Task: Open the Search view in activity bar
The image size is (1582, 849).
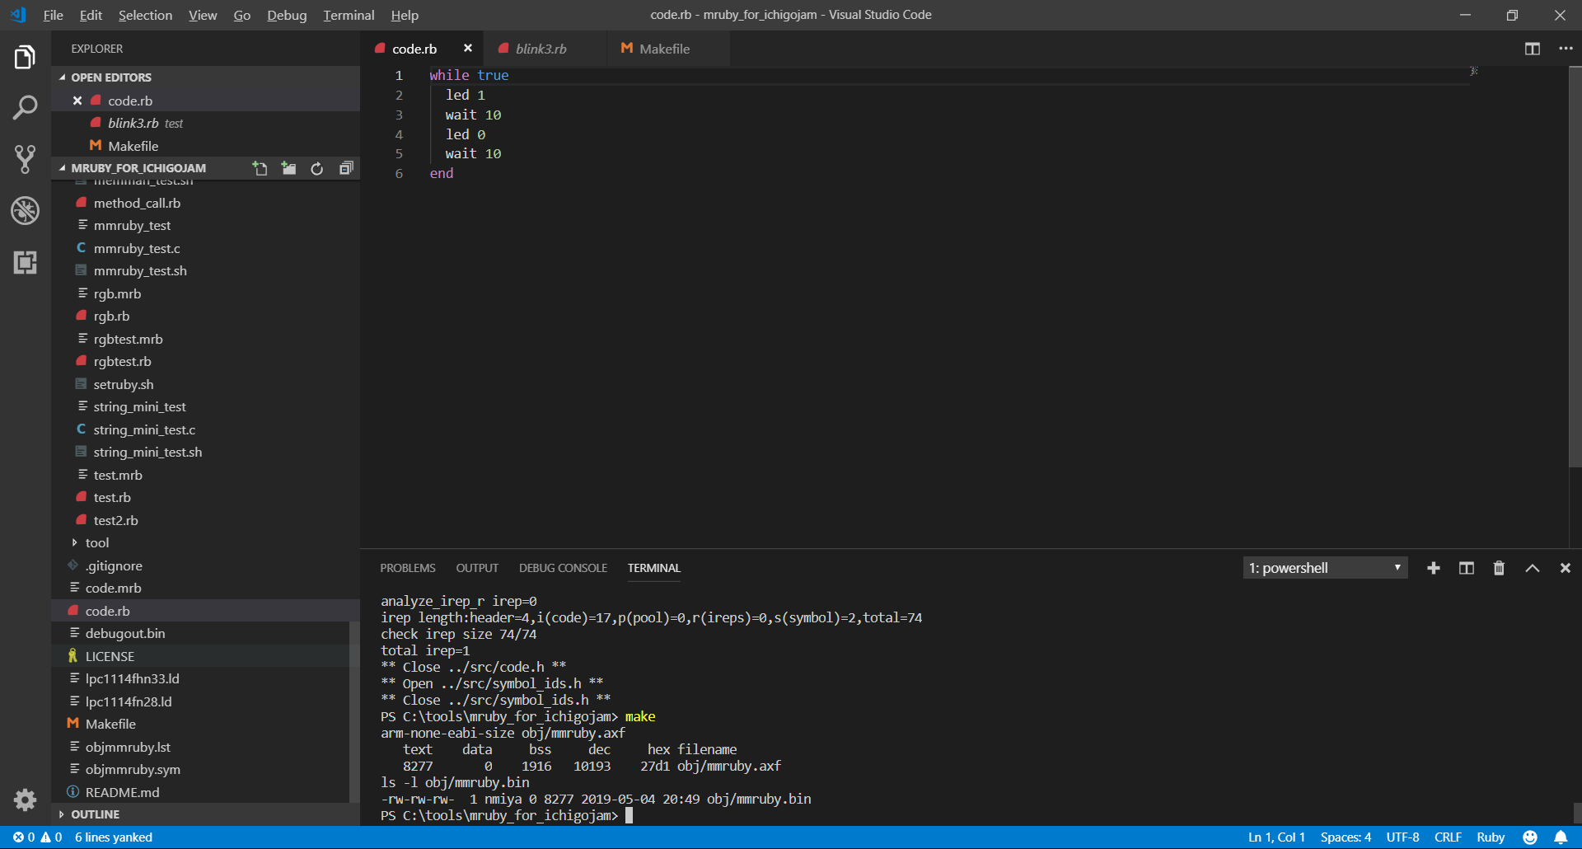Action: point(25,107)
